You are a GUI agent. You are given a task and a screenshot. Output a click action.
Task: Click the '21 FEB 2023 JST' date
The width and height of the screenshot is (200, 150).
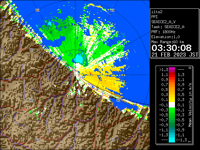tap(175, 55)
